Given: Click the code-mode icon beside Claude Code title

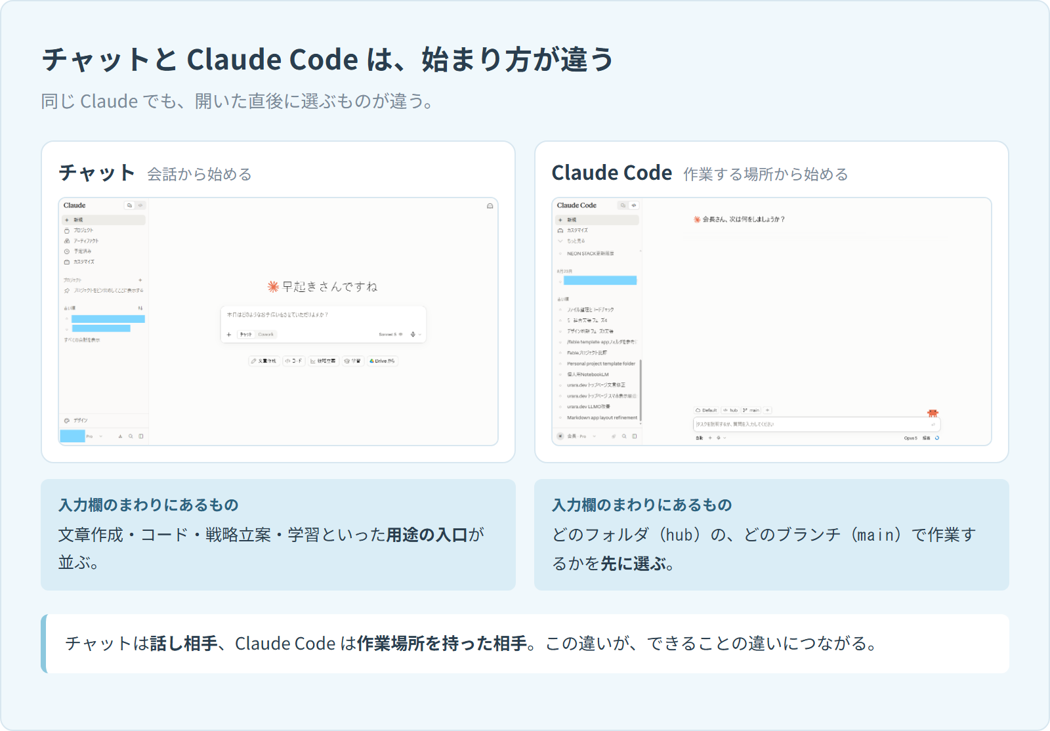Looking at the screenshot, I should [634, 205].
